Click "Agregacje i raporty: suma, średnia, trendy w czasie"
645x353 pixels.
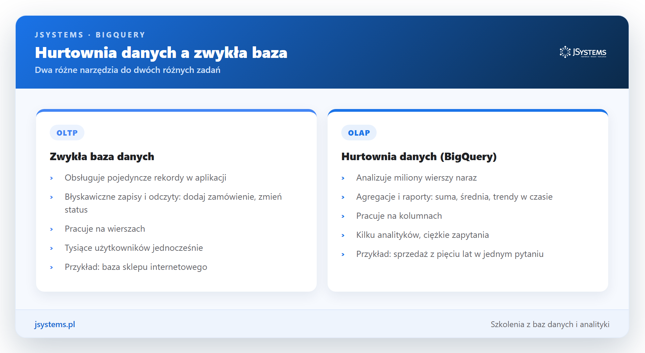tap(454, 197)
